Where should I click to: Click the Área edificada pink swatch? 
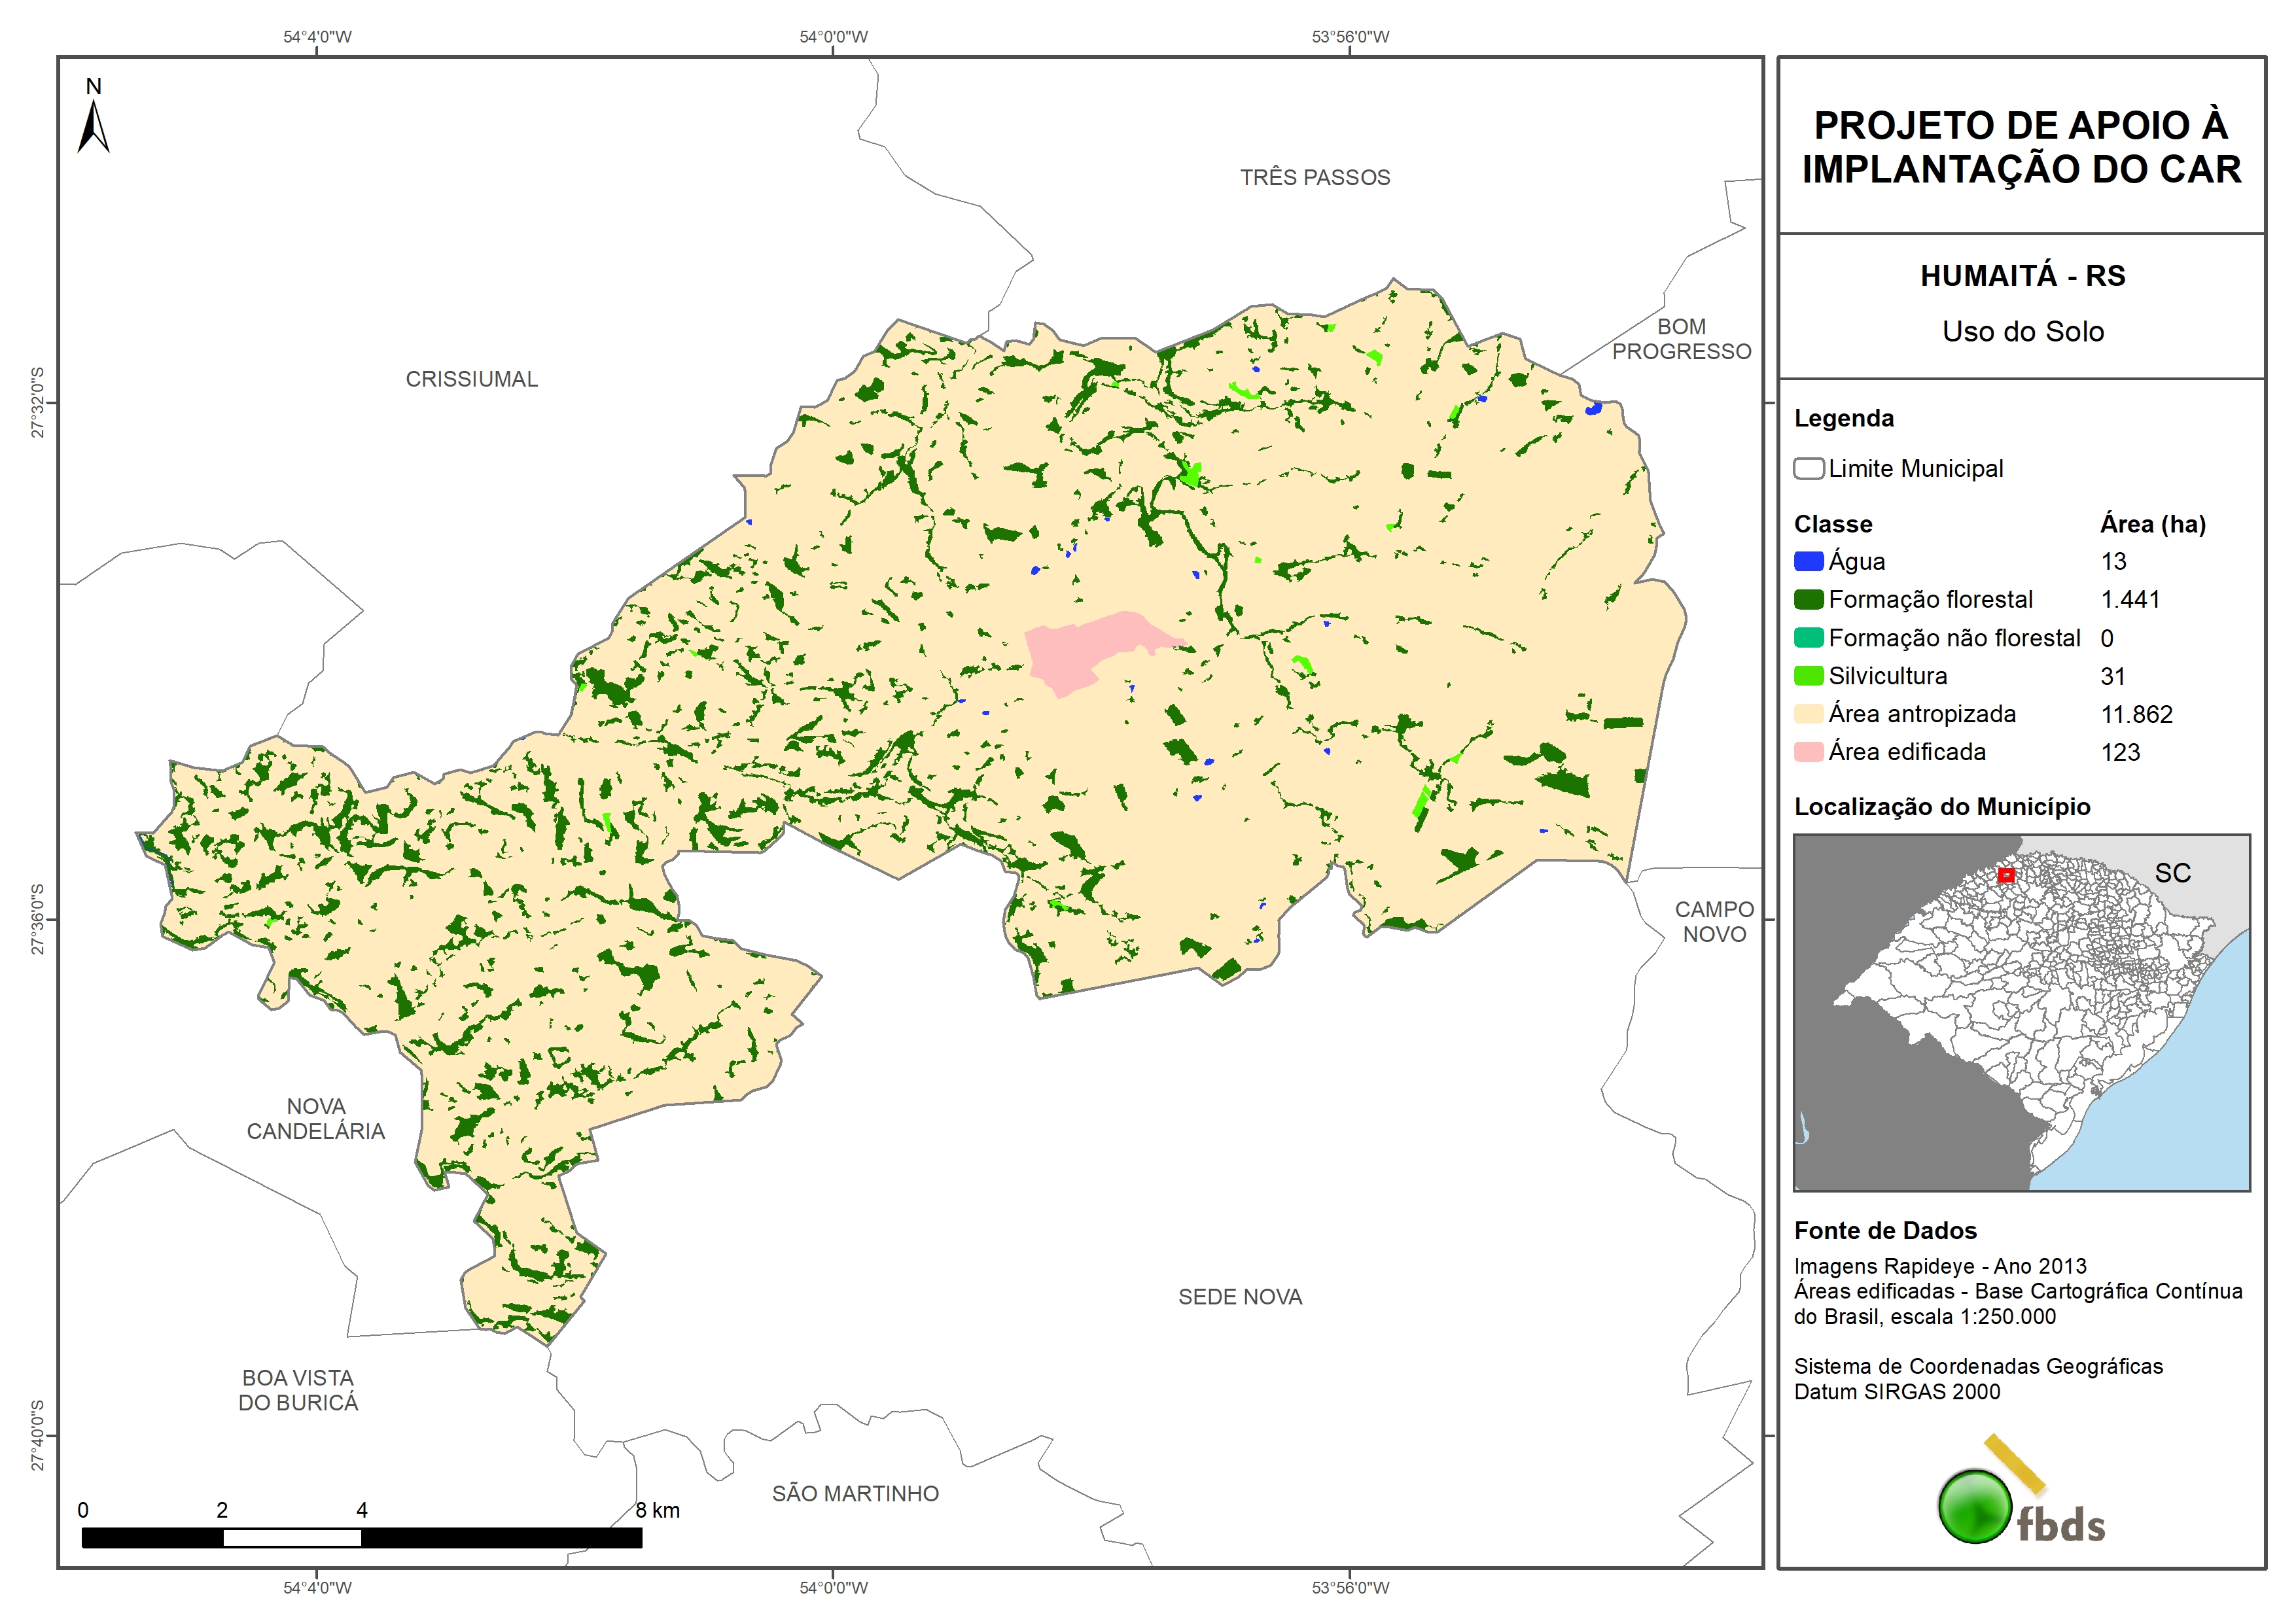pyautogui.click(x=1808, y=752)
